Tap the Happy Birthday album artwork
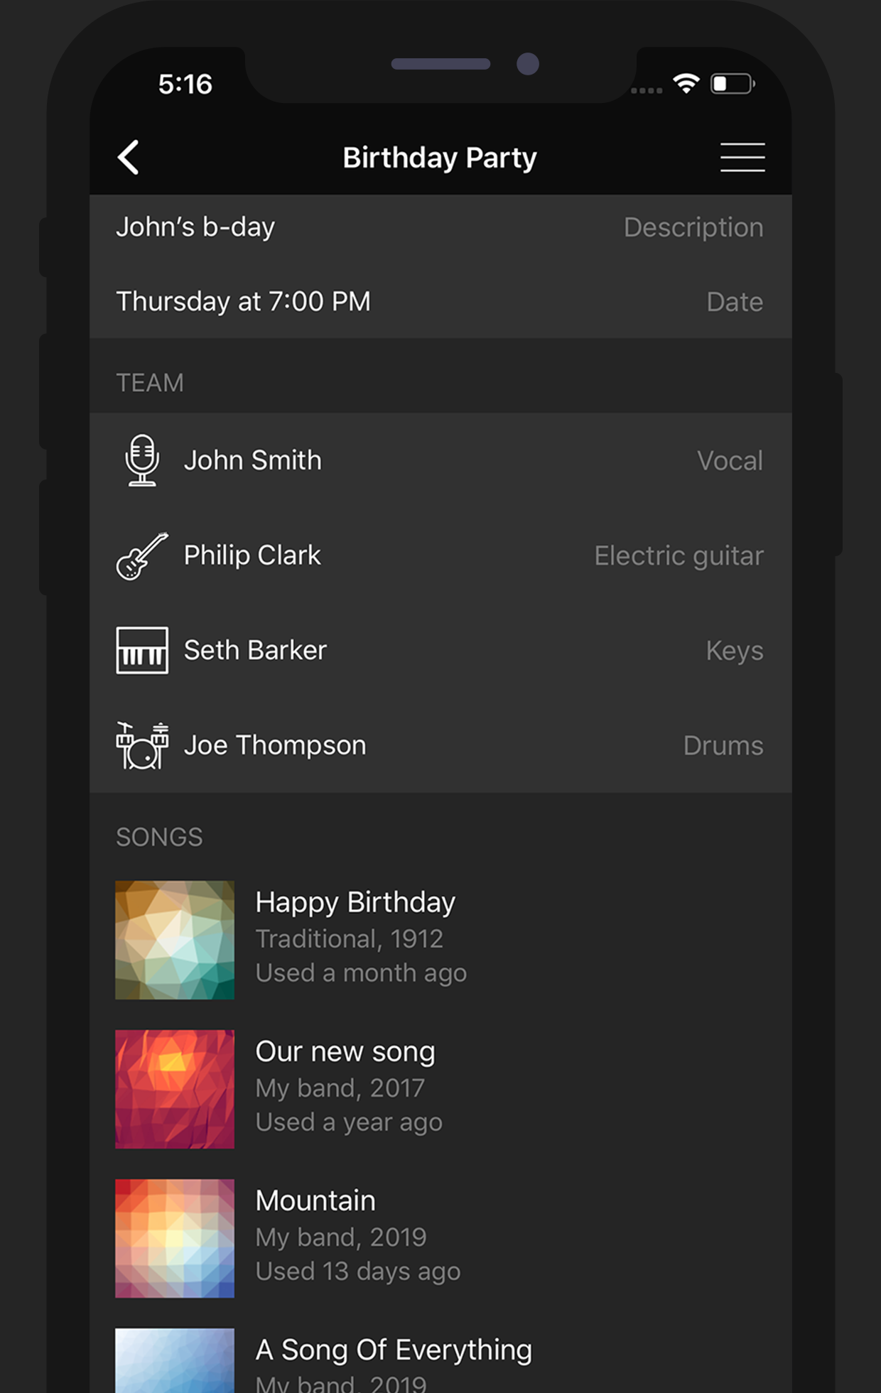This screenshot has height=1393, width=881. tap(175, 940)
